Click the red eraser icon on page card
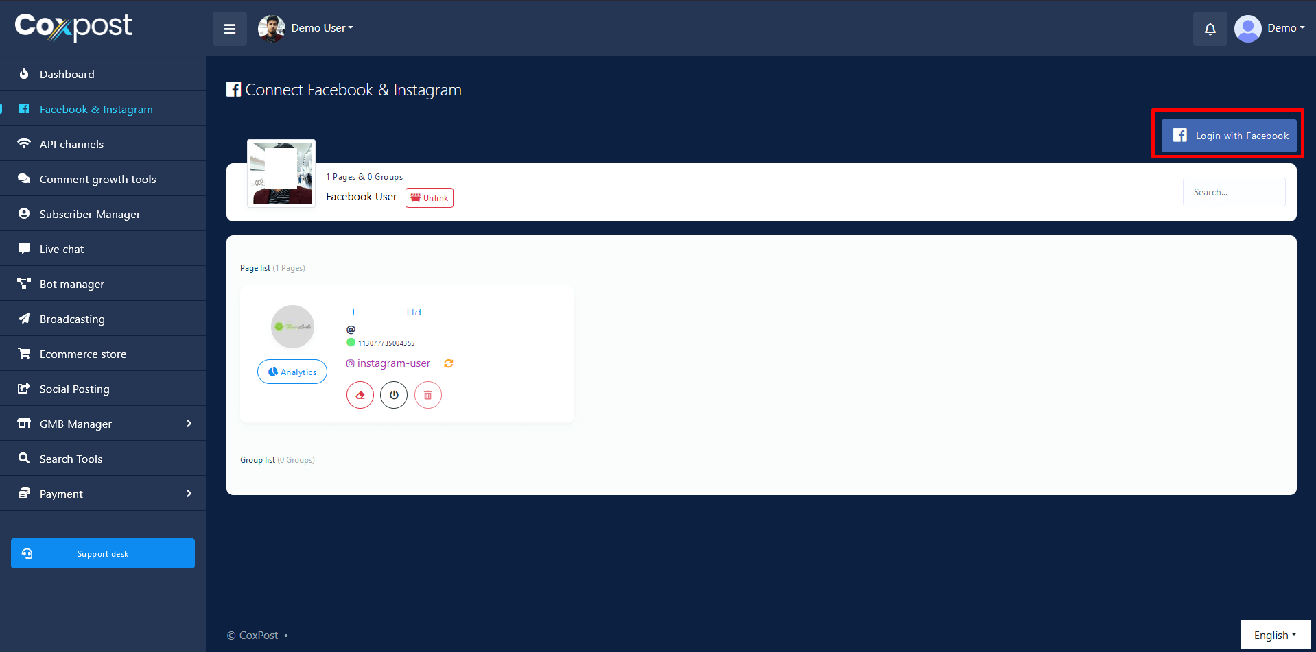The width and height of the screenshot is (1316, 652). pos(360,395)
